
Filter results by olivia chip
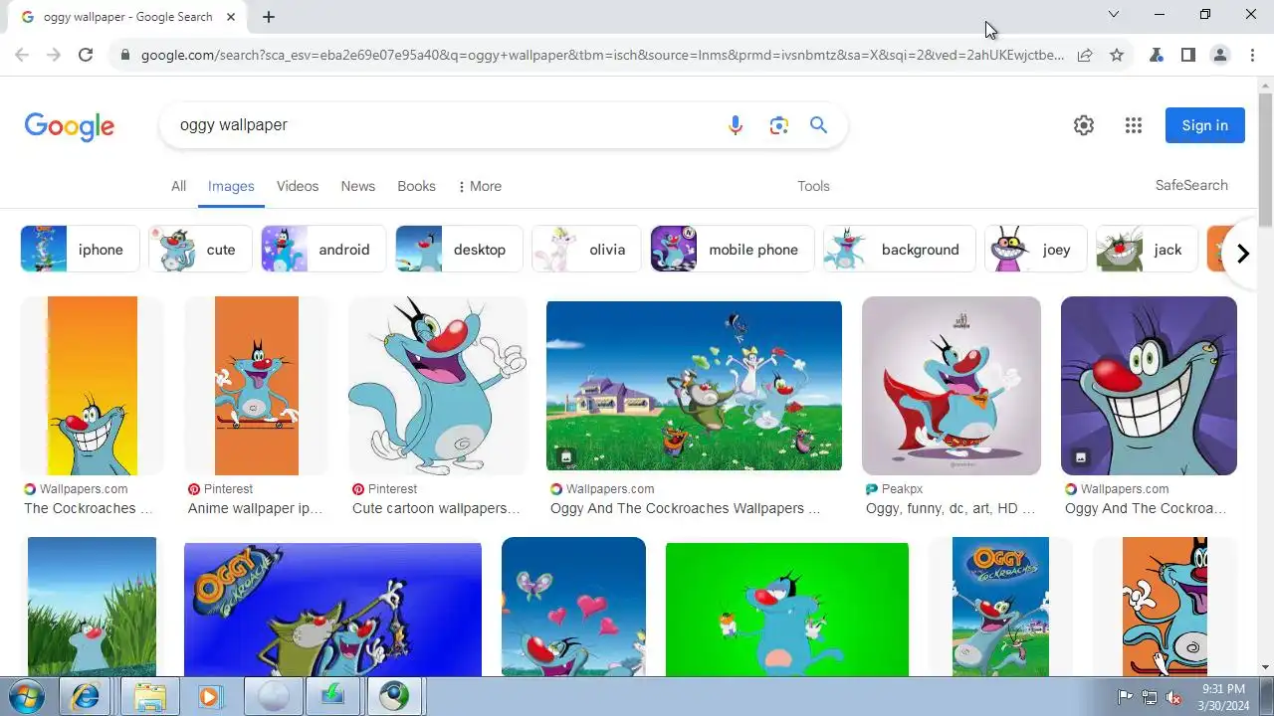tap(586, 250)
